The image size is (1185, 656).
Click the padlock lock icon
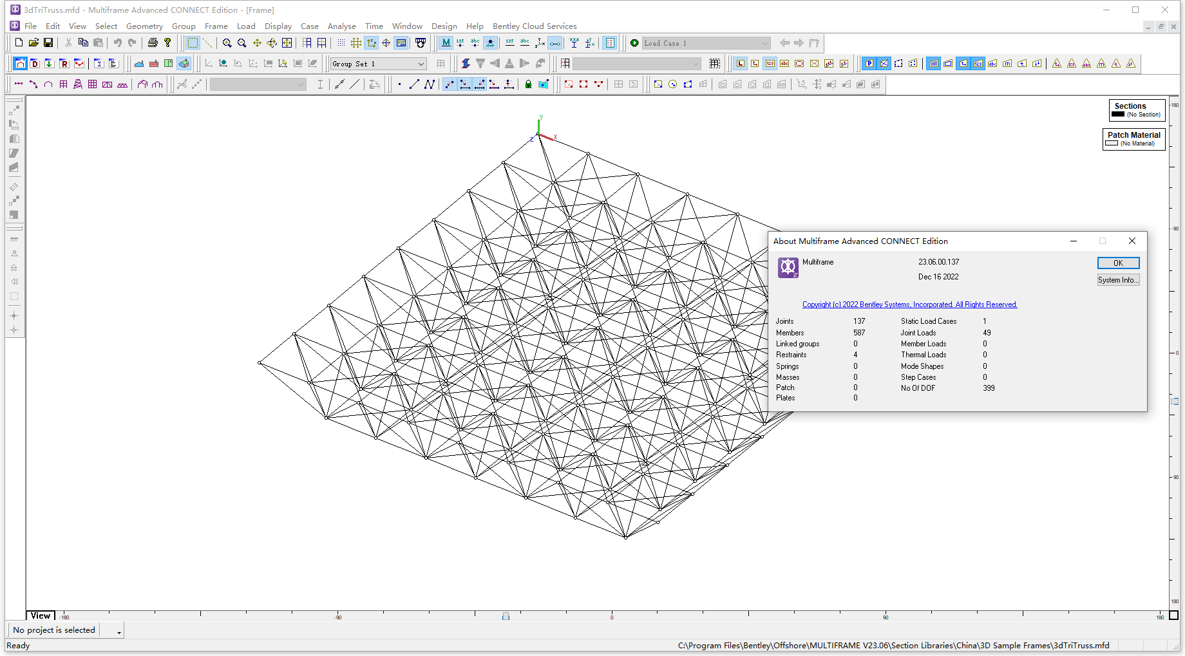click(x=528, y=84)
